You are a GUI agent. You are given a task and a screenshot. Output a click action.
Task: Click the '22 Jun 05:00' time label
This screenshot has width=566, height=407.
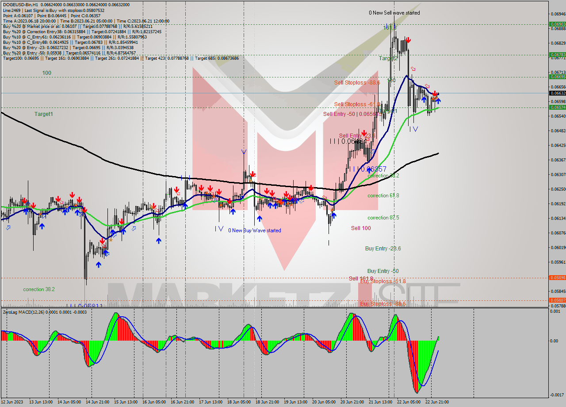tap(409, 402)
